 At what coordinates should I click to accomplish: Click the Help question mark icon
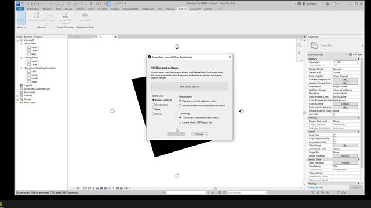334,3
